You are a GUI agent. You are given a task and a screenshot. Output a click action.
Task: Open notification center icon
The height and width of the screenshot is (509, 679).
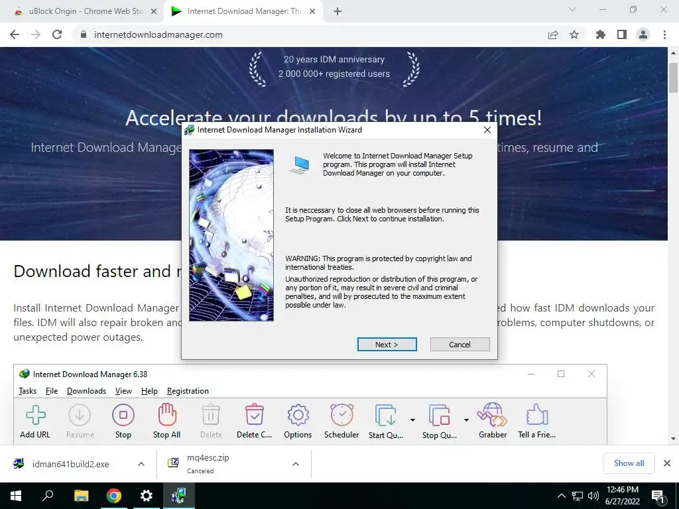point(658,496)
